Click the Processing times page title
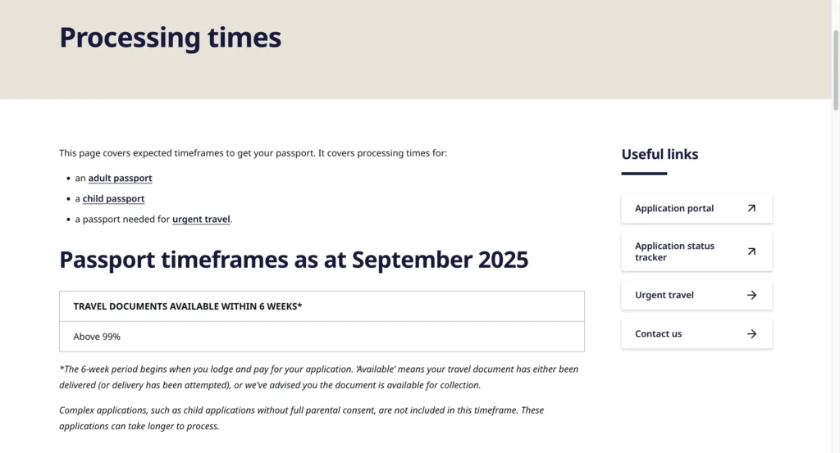 (x=171, y=38)
